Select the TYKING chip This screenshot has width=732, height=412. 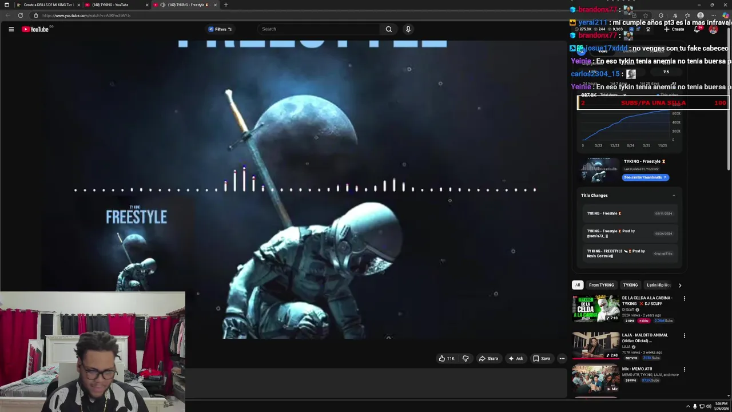click(x=630, y=285)
